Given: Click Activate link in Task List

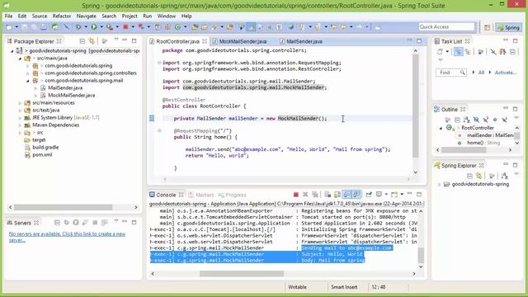Looking at the screenshot, I should (x=506, y=73).
